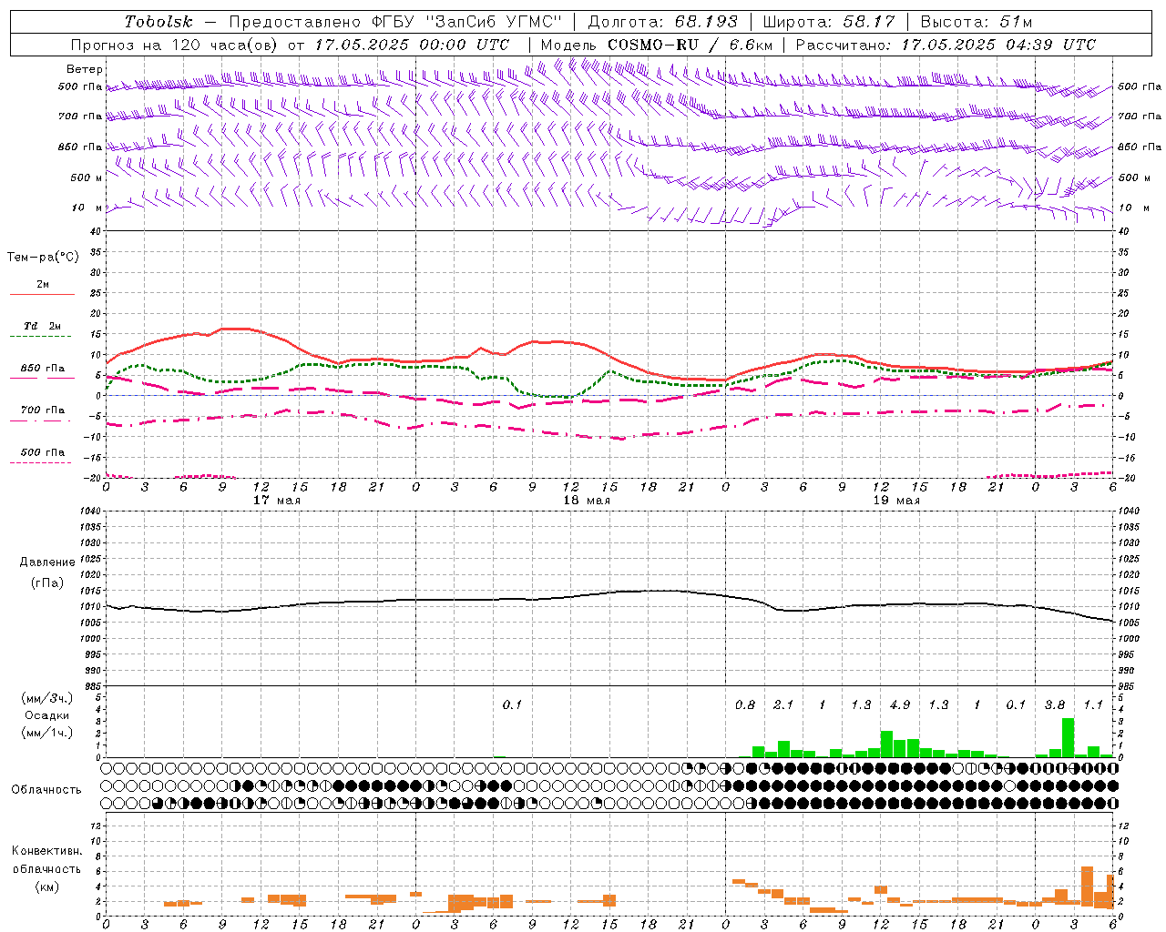This screenshot has height=932, width=1166.
Task: Click the 18 мая date label
Action: pyautogui.click(x=586, y=501)
